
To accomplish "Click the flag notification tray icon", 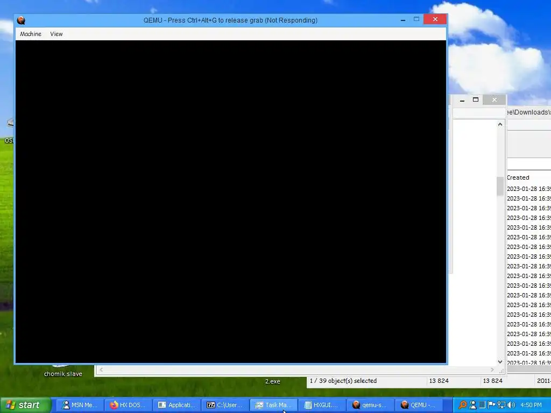I will pyautogui.click(x=492, y=405).
